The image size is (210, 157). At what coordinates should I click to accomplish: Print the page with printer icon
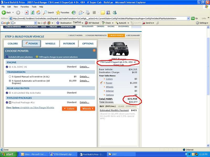[x=88, y=13]
